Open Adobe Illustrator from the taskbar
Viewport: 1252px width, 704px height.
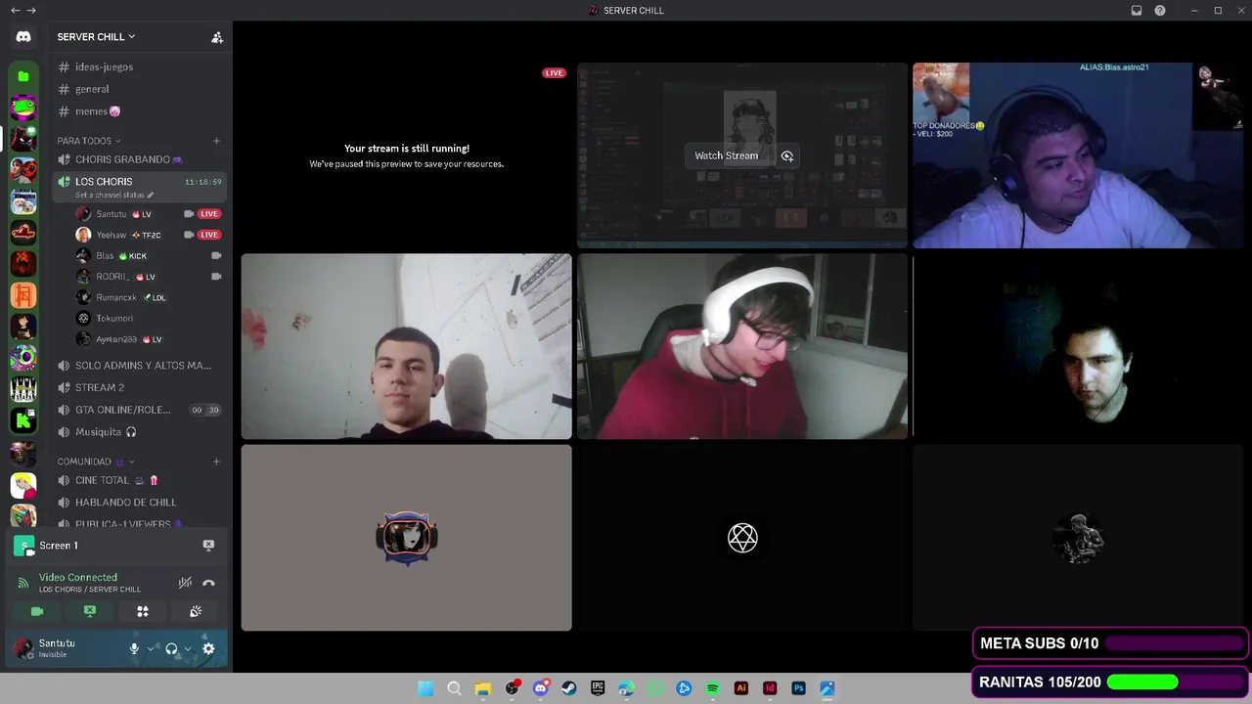[741, 688]
